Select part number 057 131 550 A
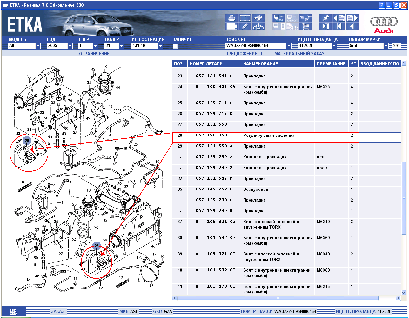The height and width of the screenshot is (318, 409). pyautogui.click(x=214, y=146)
